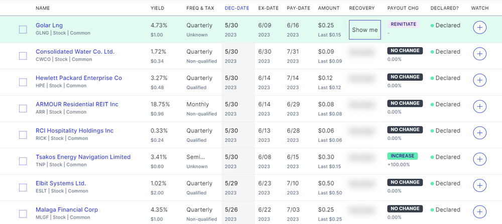The height and width of the screenshot is (224, 502).
Task: Open the Malaga Financial Corp link
Action: point(67,209)
